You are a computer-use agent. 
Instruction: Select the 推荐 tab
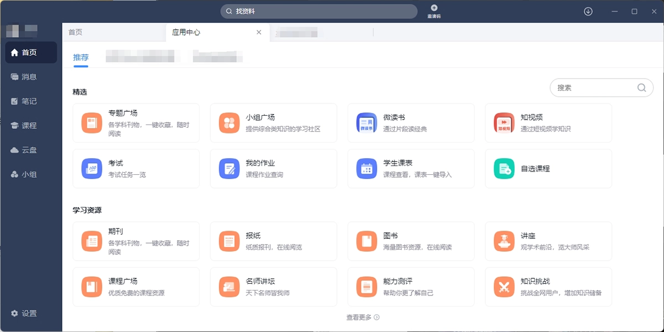pos(81,57)
